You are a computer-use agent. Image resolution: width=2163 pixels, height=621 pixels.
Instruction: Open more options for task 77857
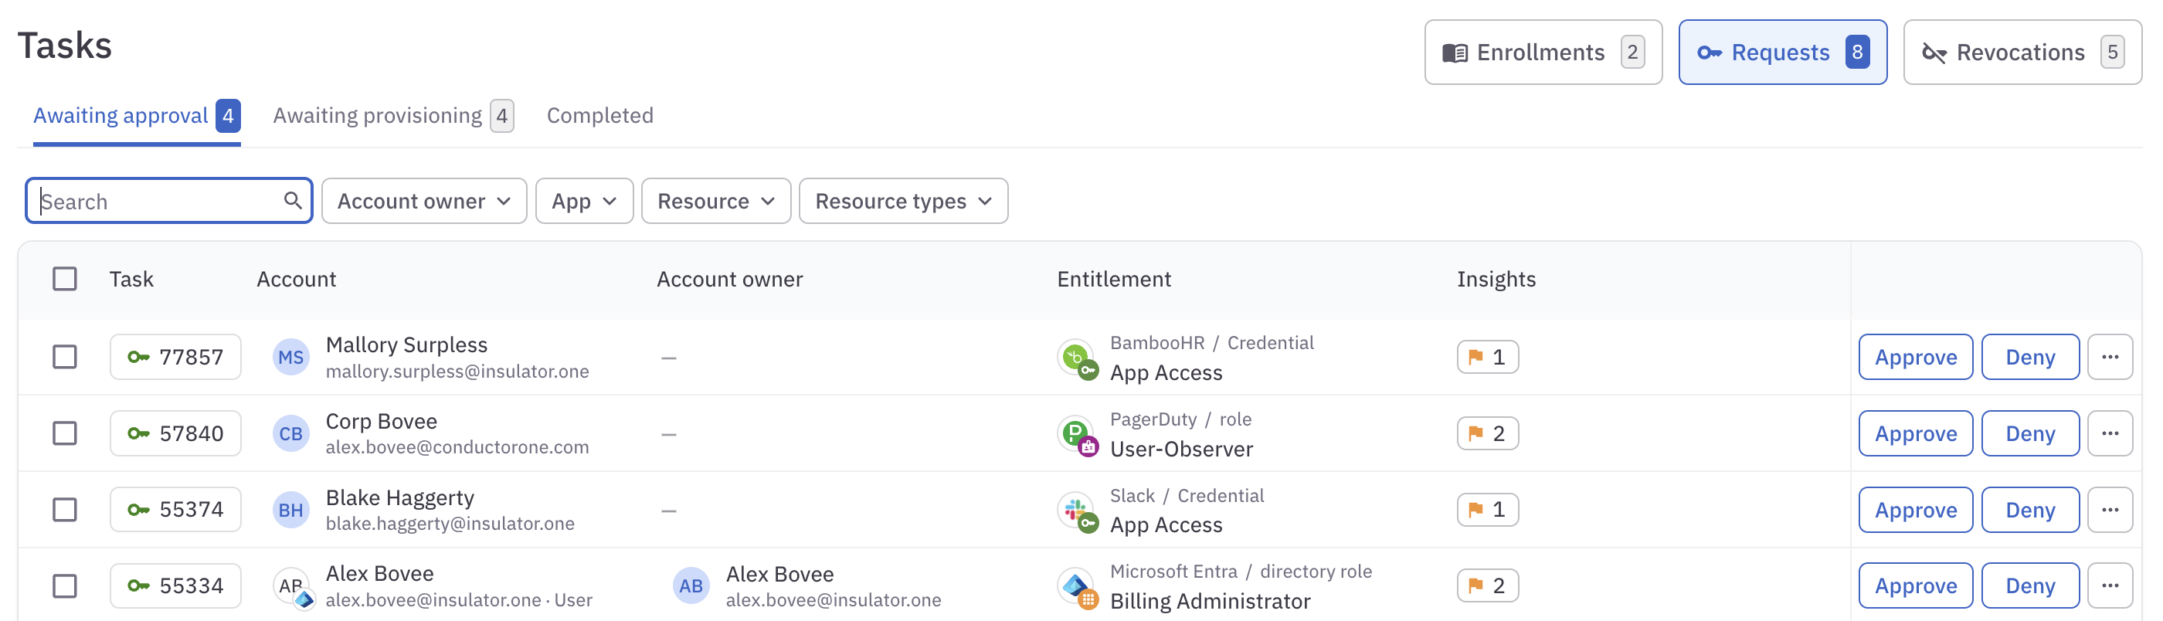[x=2109, y=358]
